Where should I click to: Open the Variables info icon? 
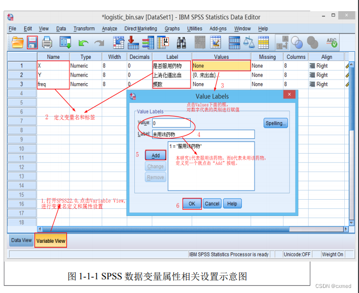(x=148, y=43)
